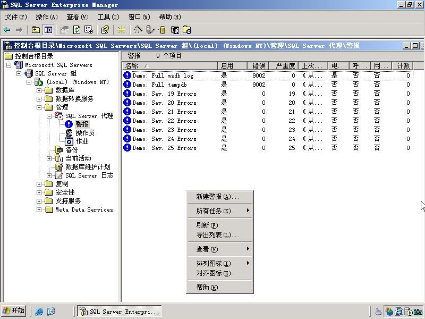Collapse the Microsoft SQL Servers node

point(9,65)
